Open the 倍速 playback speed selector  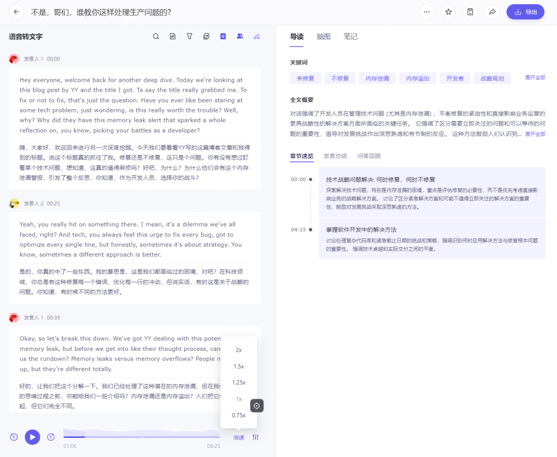pos(239,437)
